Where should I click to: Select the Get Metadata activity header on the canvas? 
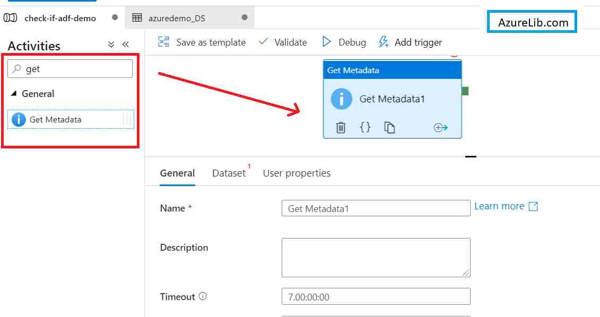coord(393,71)
